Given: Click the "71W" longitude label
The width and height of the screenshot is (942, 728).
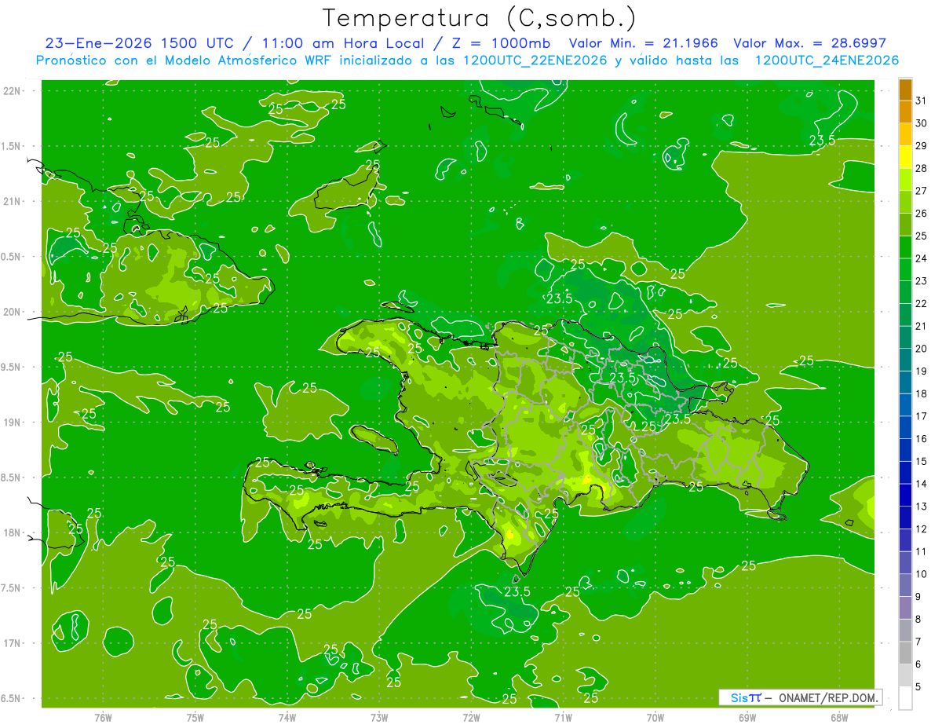Looking at the screenshot, I should tap(563, 717).
